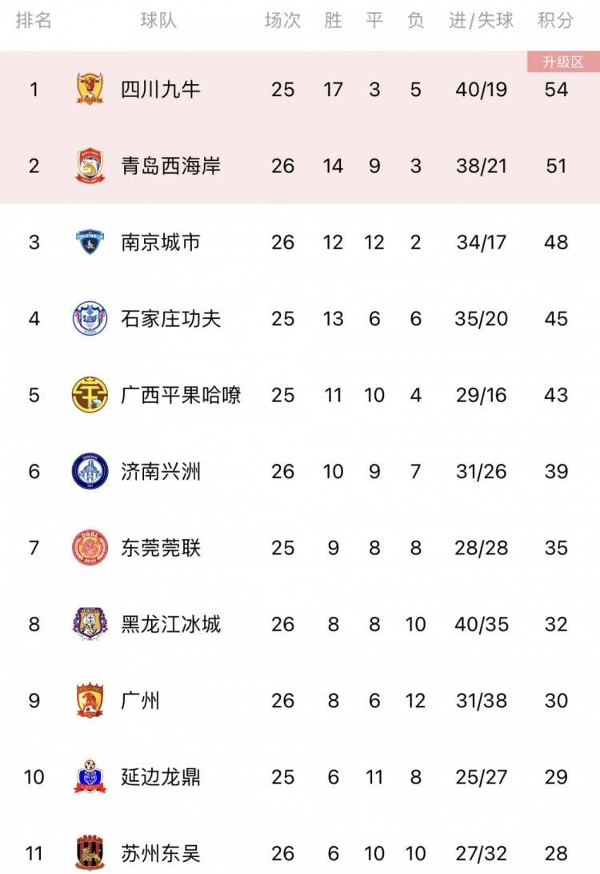Image resolution: width=600 pixels, height=874 pixels.
Task: Sort by the 积分 column header
Action: pyautogui.click(x=555, y=21)
